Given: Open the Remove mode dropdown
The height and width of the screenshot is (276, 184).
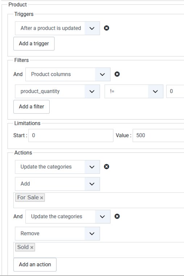Looking at the screenshot, I should [x=57, y=233].
